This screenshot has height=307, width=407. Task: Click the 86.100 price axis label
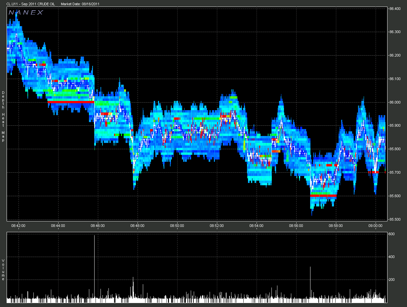[395, 79]
